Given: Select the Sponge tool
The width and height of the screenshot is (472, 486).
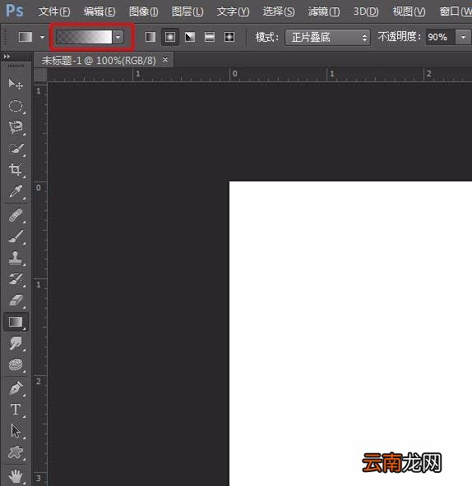Looking at the screenshot, I should click(x=16, y=364).
